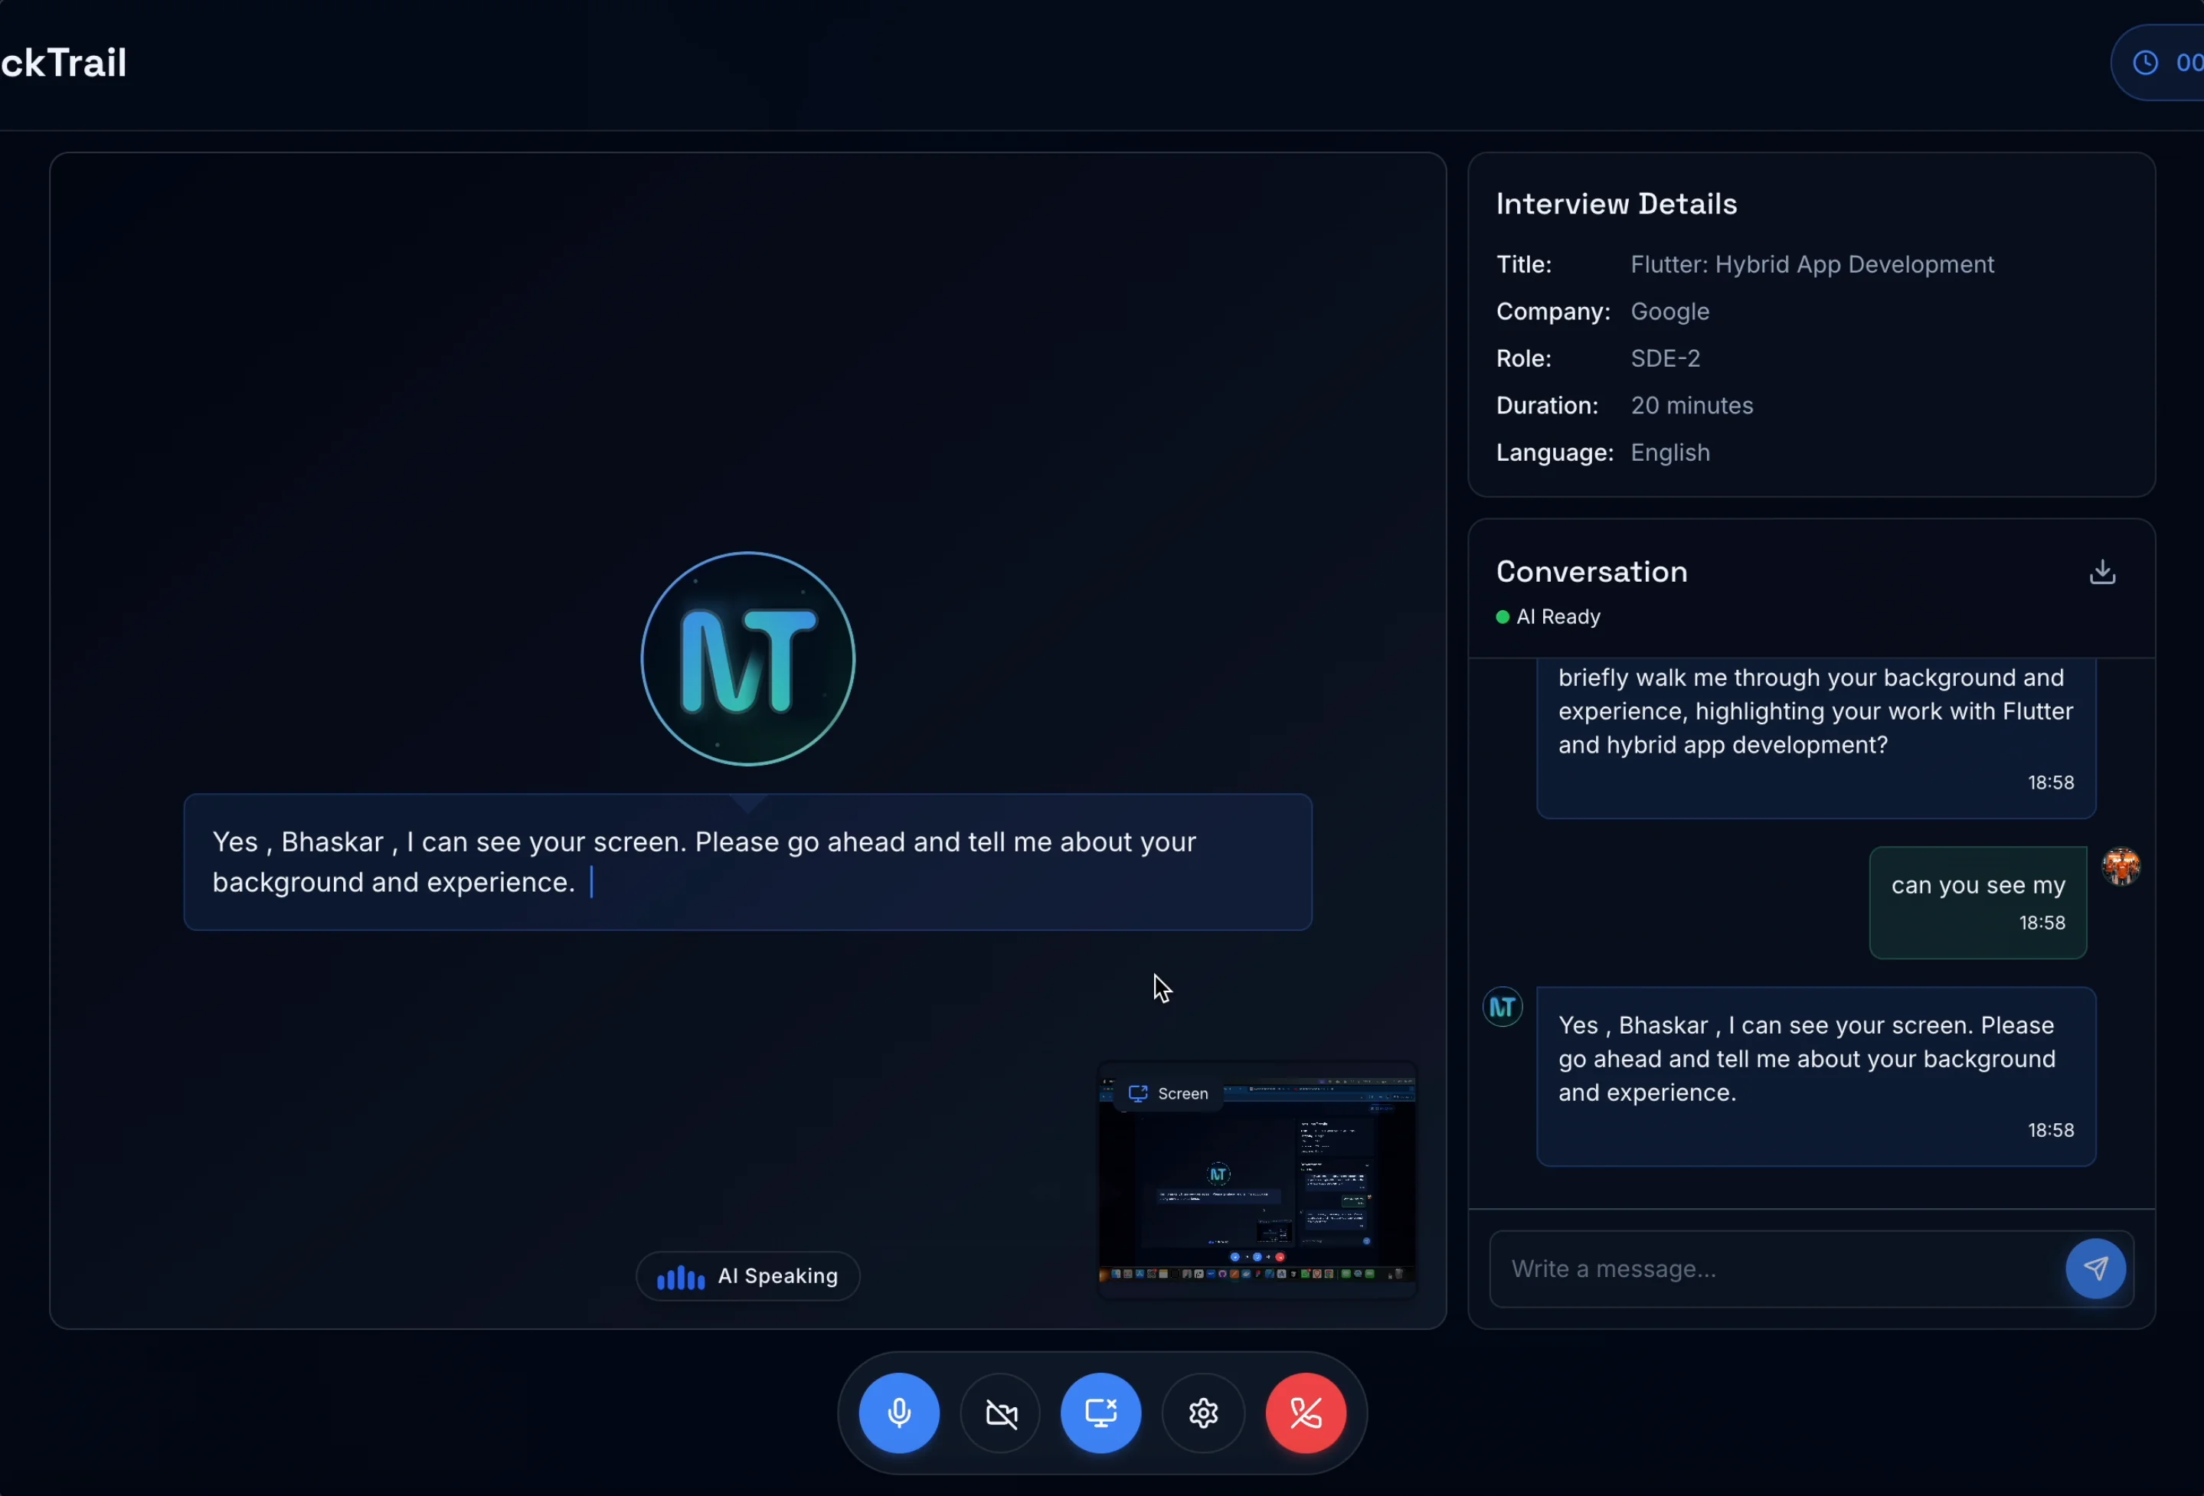Click the Conversation panel heading
The width and height of the screenshot is (2204, 1496).
pos(1591,572)
